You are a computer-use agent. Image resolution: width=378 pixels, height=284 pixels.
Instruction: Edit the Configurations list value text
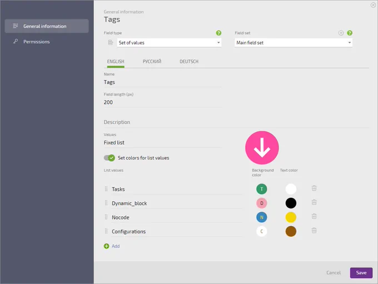(x=177, y=231)
